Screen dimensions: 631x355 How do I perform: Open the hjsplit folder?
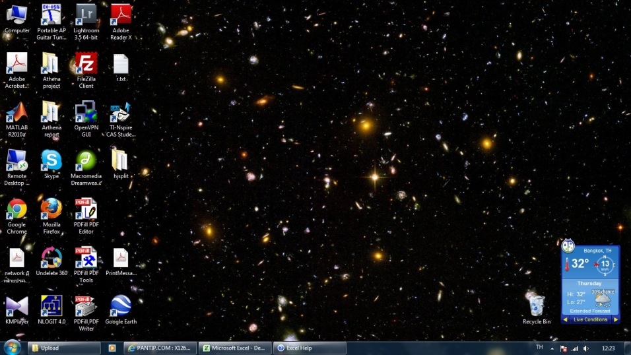pyautogui.click(x=121, y=164)
